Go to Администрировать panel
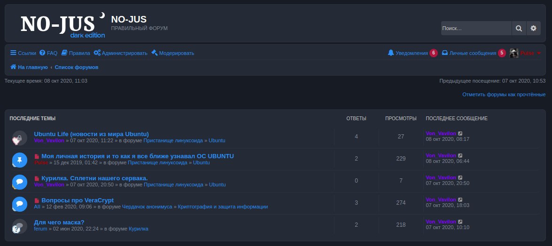 point(120,53)
